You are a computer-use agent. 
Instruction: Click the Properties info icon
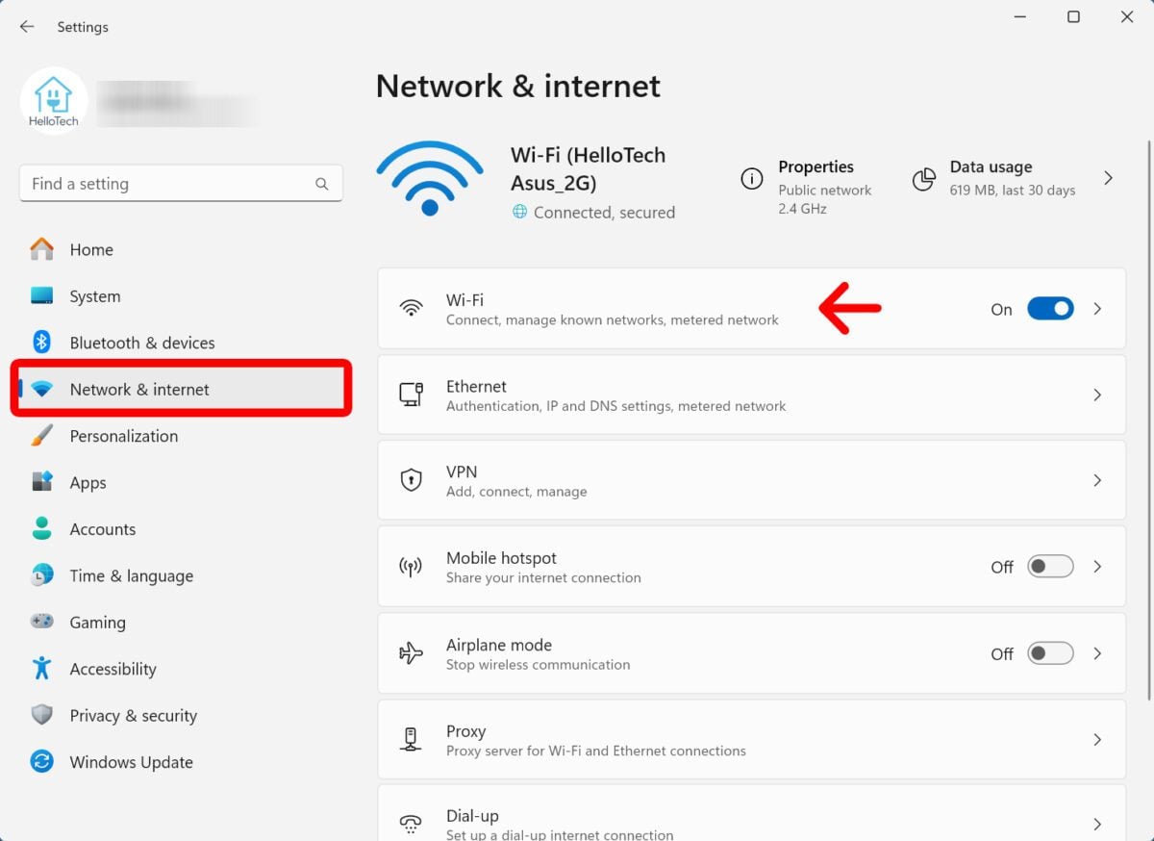752,179
